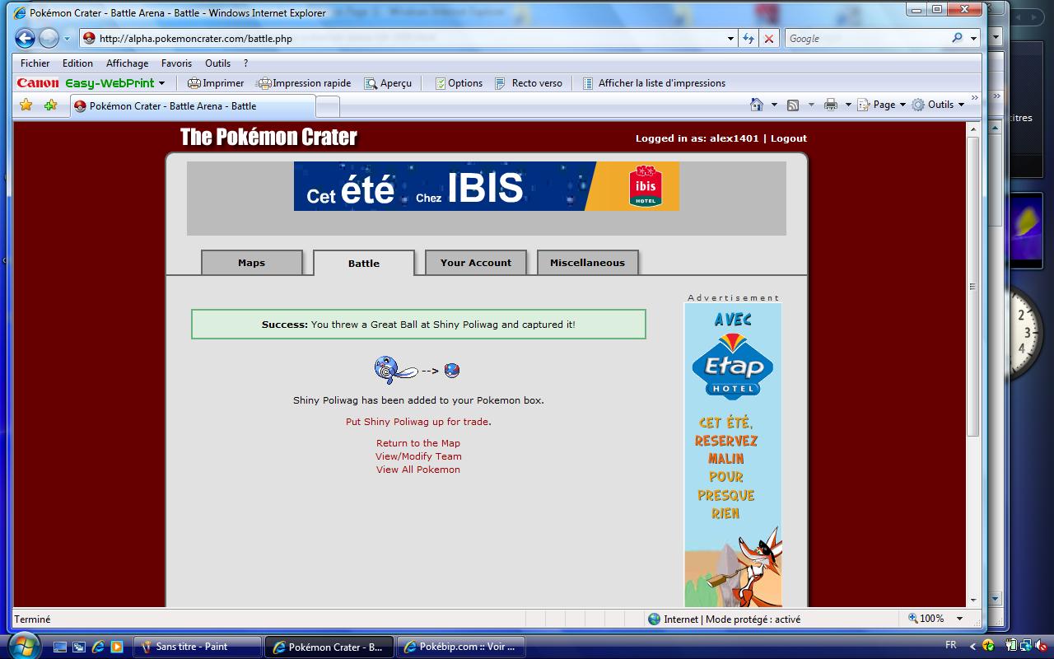Click the Print icon in command bar
Image resolution: width=1054 pixels, height=659 pixels.
click(830, 105)
